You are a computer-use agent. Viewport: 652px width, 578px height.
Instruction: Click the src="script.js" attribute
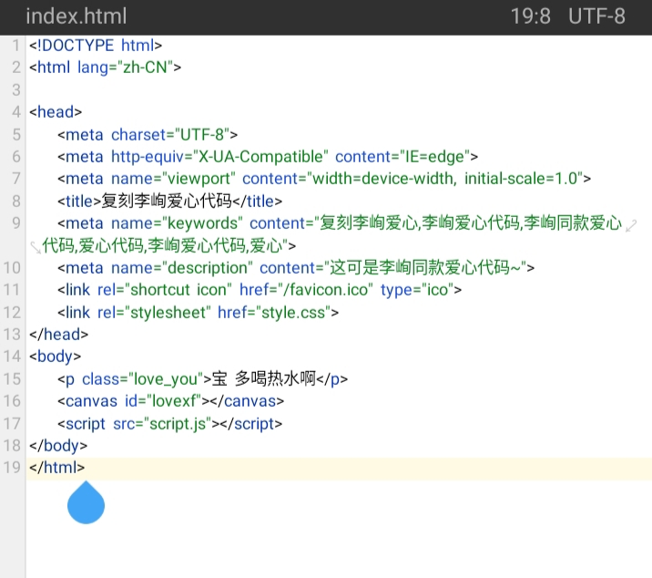pyautogui.click(x=163, y=424)
